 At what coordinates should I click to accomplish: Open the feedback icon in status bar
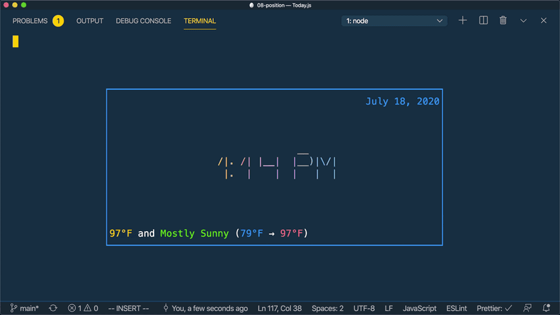pos(528,308)
